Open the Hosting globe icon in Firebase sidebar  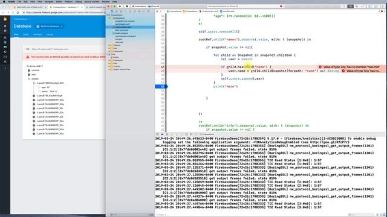5,52
